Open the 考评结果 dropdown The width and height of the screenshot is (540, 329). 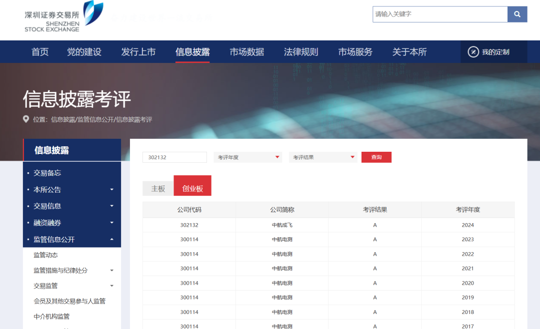[323, 157]
